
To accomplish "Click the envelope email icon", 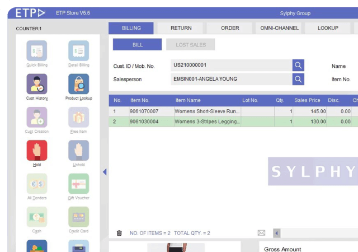I will coord(261,233).
